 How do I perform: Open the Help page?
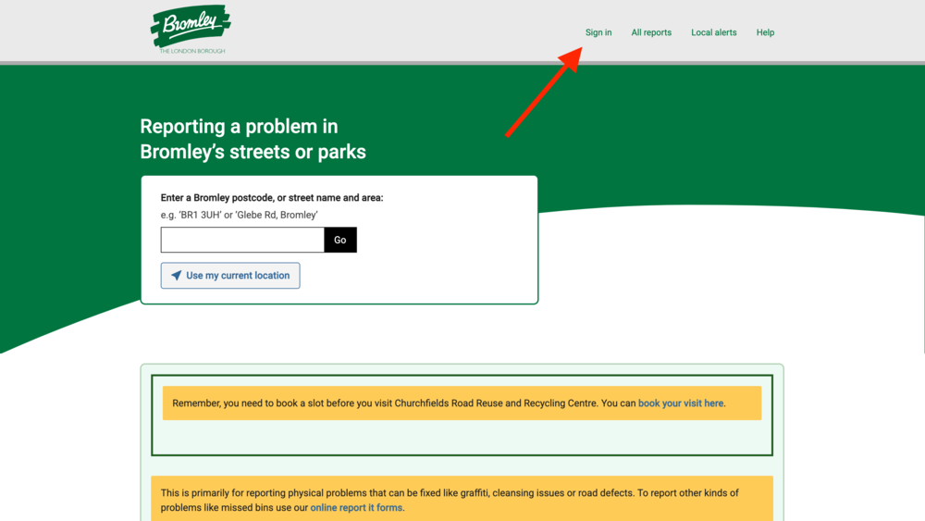coord(765,32)
